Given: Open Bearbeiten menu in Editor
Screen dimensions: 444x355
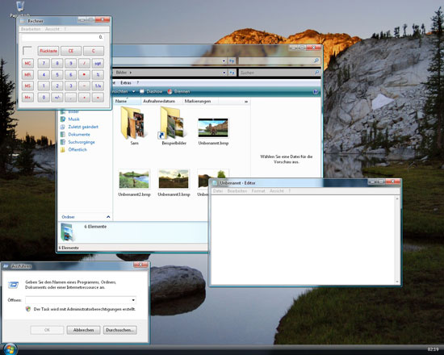Looking at the screenshot, I should tap(237, 191).
